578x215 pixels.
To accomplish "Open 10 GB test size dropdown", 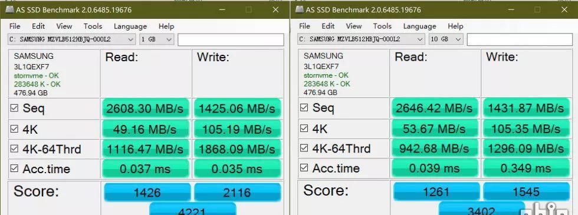I will point(446,39).
